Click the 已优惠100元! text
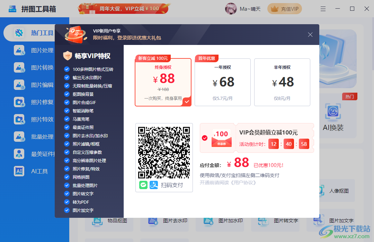Image resolution: width=374 pixels, height=242 pixels. pos(268,165)
